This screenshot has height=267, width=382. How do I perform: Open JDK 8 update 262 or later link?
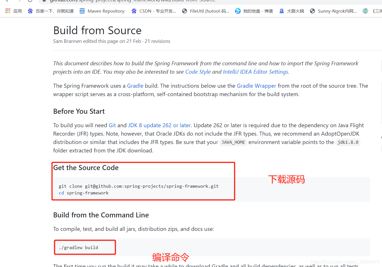click(160, 125)
